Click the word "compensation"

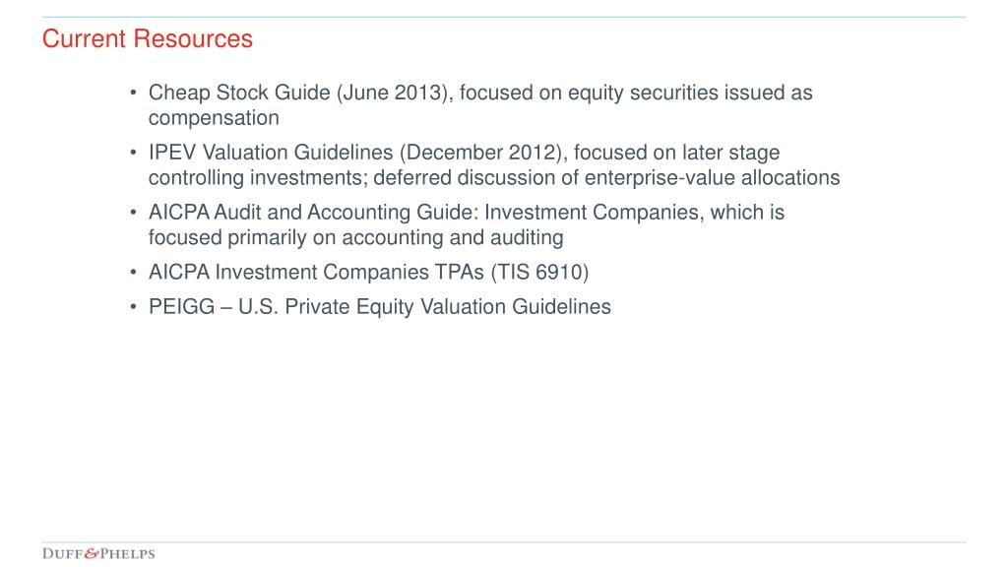click(214, 118)
